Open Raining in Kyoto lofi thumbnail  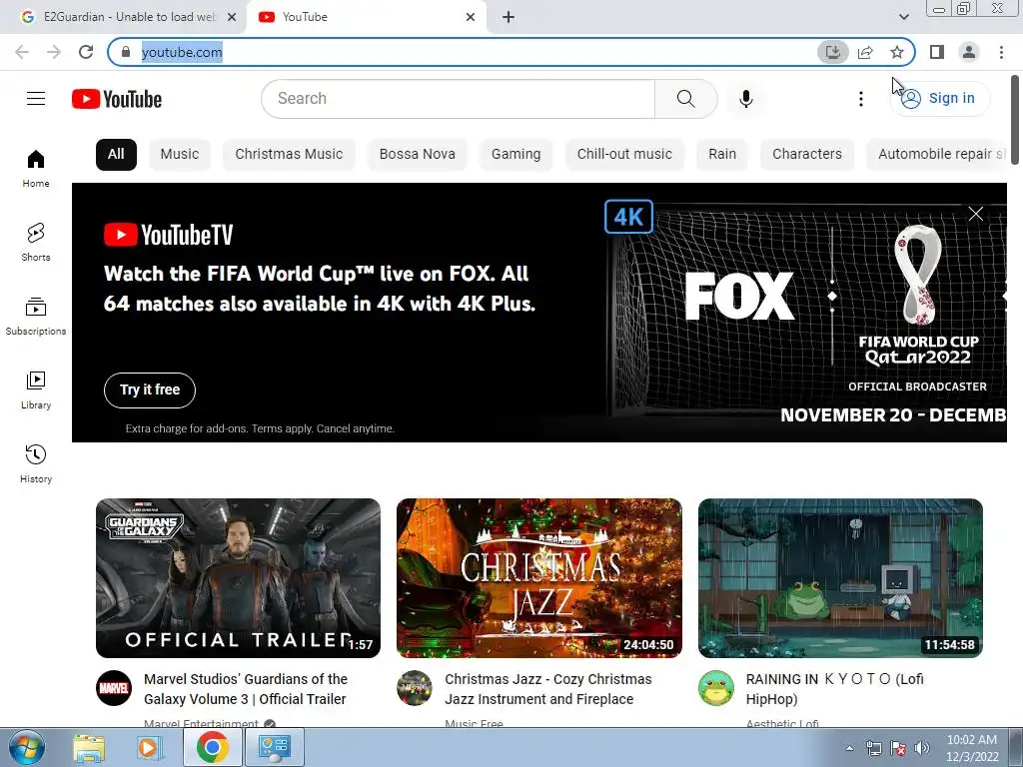point(840,578)
